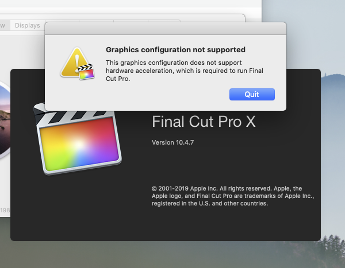Click the "Final Cut Pro X" title
Image resolution: width=345 pixels, height=268 pixels.
[x=204, y=122]
